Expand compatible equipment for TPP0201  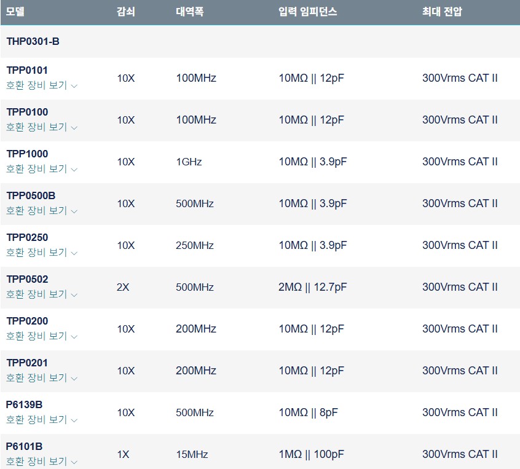(42, 378)
